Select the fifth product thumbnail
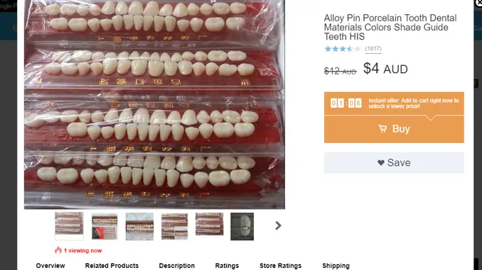The height and width of the screenshot is (270, 482). tap(209, 224)
